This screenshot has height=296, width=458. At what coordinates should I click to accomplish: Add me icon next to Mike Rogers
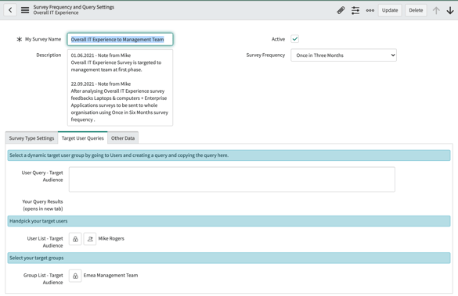pyautogui.click(x=90, y=239)
